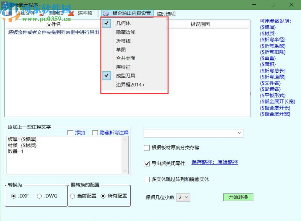Click the {$单重} parameter text
301x221 pixels.
pyautogui.click(x=268, y=58)
